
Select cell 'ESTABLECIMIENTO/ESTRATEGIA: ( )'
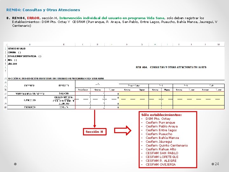[x=24, y=56]
